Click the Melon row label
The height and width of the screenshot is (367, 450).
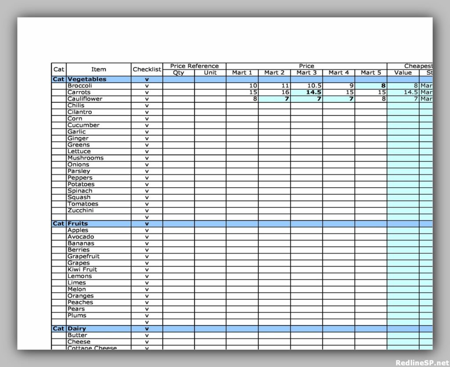[x=76, y=289]
